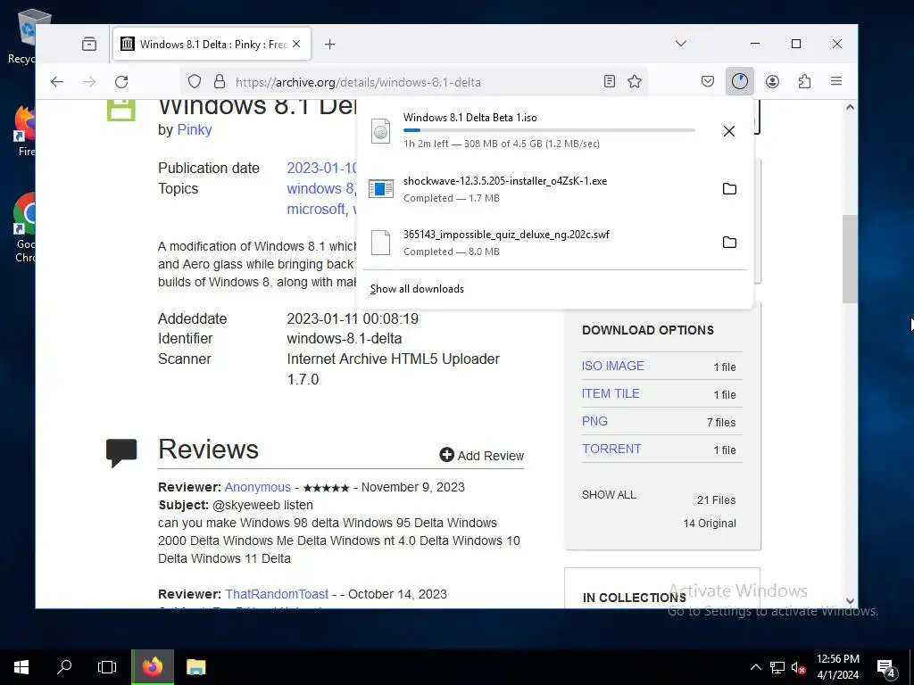Image resolution: width=914 pixels, height=685 pixels.
Task: Open a new tab
Action: (330, 45)
